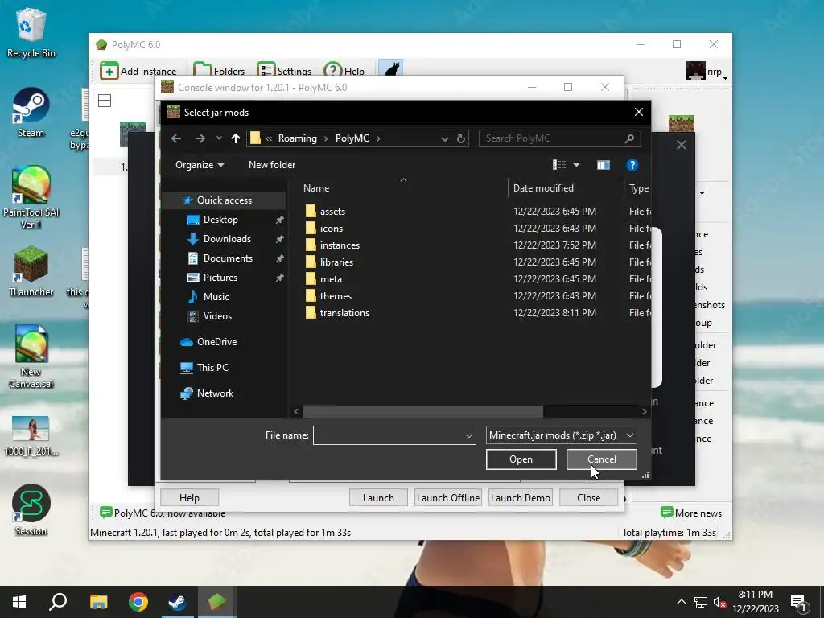Viewport: 824px width, 618px height.
Task: Click the horizontal scrollbar in file list
Action: point(423,411)
